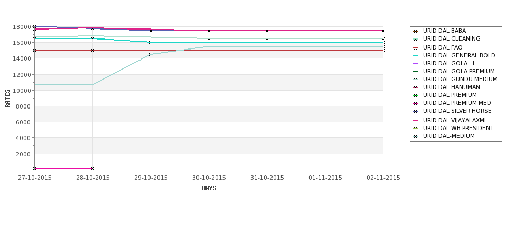Click the 29-10-2015 data point at 14500
The image size is (515, 226).
151,54
